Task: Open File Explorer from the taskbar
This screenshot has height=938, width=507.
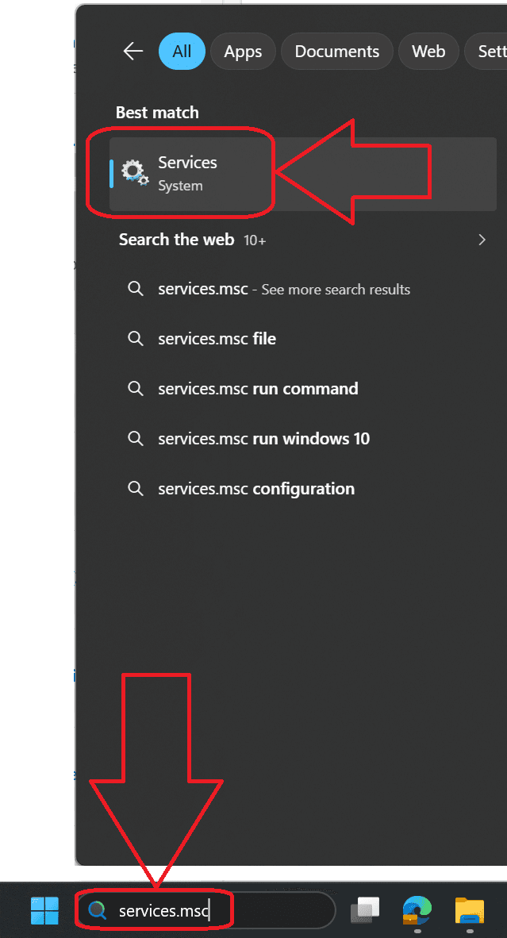Action: click(x=469, y=911)
